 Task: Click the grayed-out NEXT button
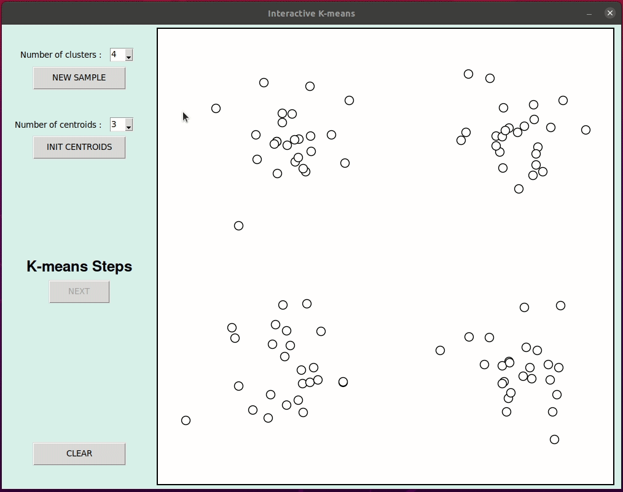(79, 292)
